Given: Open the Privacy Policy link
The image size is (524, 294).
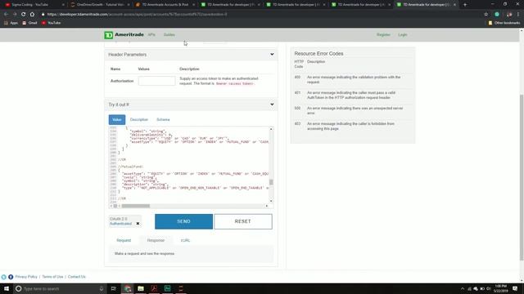Looking at the screenshot, I should [x=26, y=277].
